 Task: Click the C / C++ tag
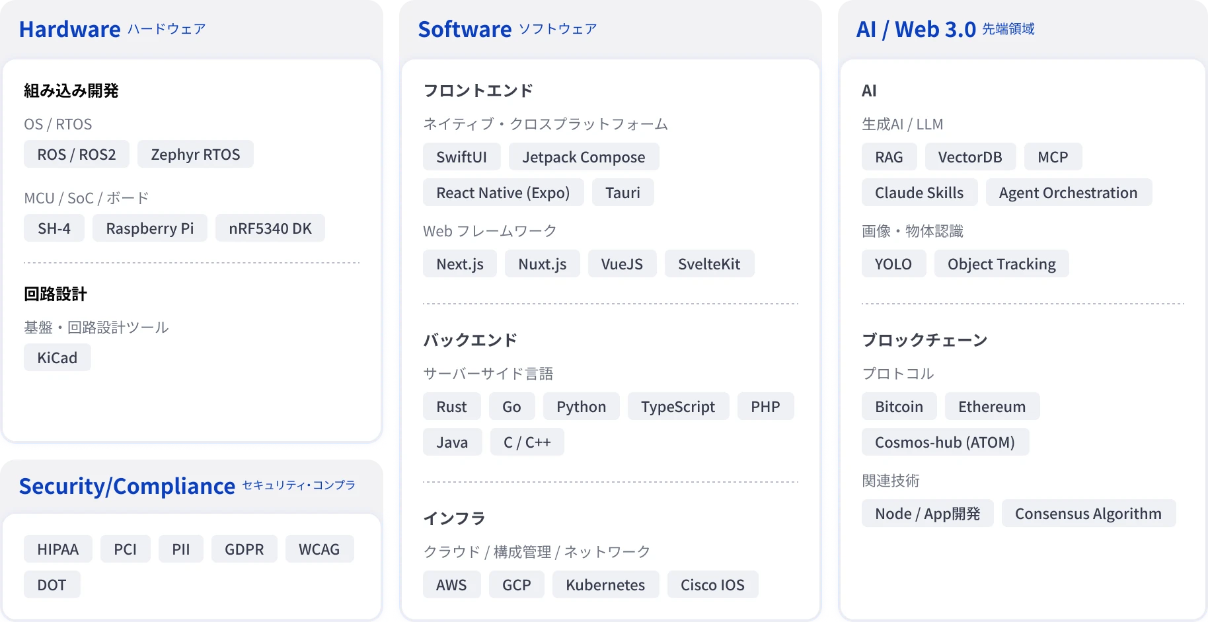pos(527,442)
